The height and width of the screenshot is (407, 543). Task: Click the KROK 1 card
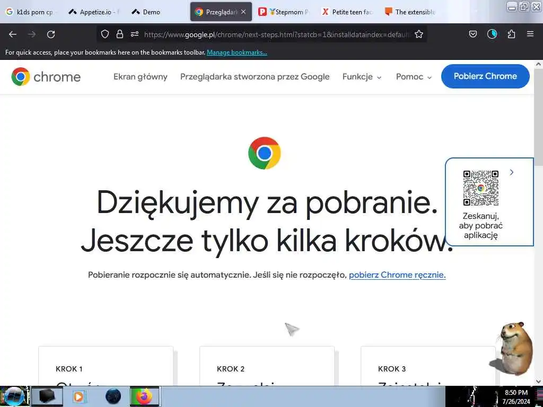(x=106, y=366)
